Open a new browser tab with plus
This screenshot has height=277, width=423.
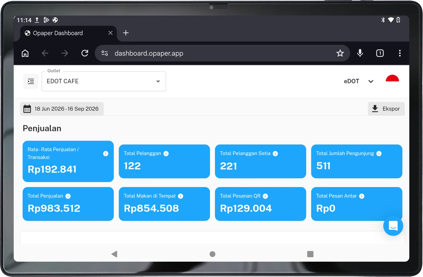click(x=126, y=33)
